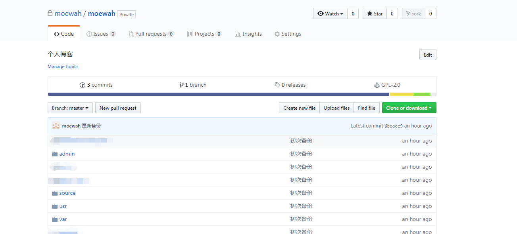Open the repository Settings tab
This screenshot has height=234, width=517.
pos(288,34)
